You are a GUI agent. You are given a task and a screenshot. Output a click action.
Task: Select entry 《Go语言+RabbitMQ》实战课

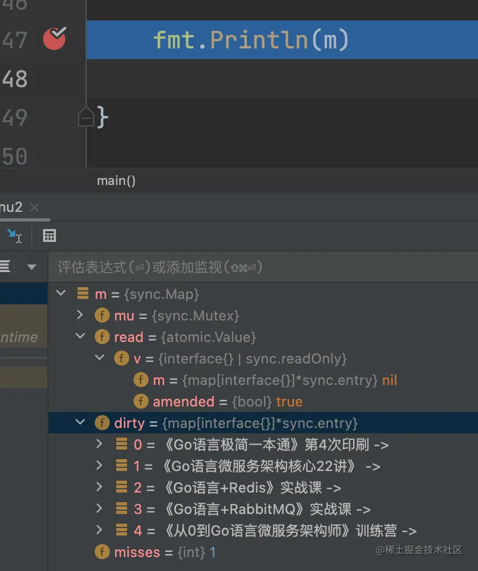(263, 509)
